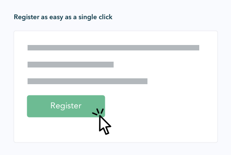Click the pointed tip of the cursor arrow
The image size is (231, 155).
(x=100, y=116)
